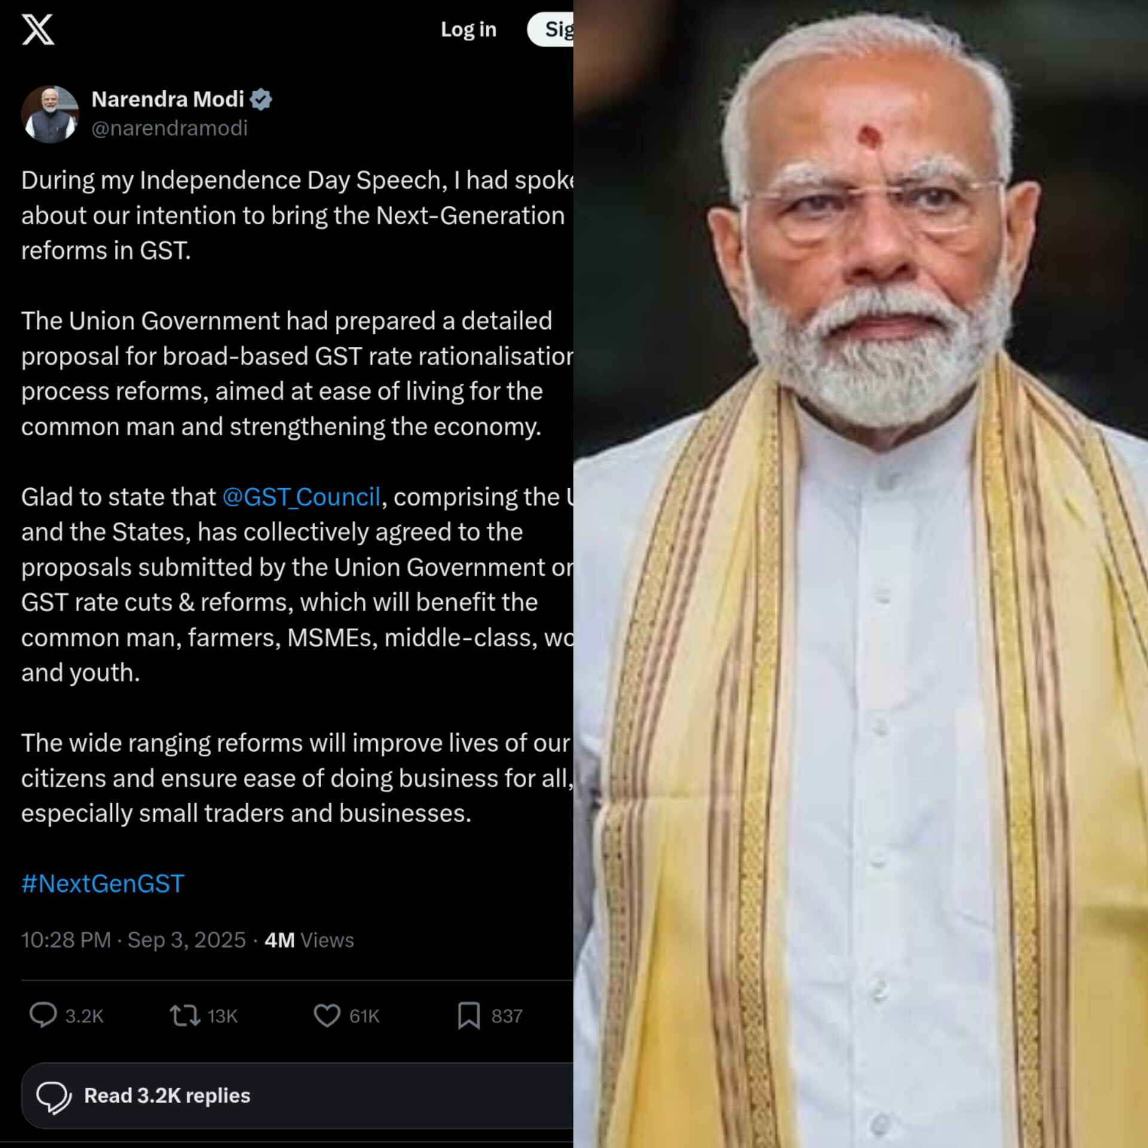Click the Log in button
The width and height of the screenshot is (1148, 1148).
click(x=468, y=29)
